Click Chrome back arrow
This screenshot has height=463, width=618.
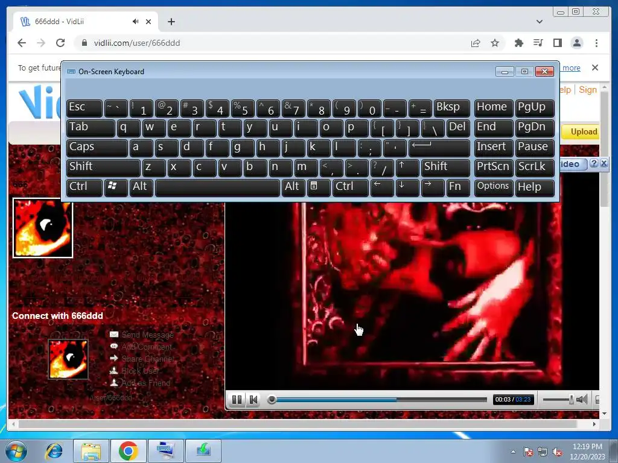[x=22, y=43]
